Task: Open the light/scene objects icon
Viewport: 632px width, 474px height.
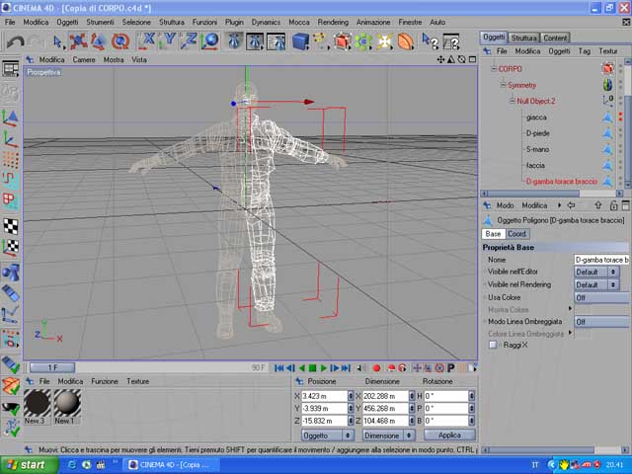Action: point(384,41)
